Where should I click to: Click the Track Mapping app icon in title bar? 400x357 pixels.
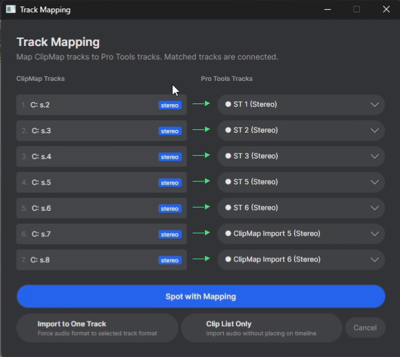click(11, 10)
